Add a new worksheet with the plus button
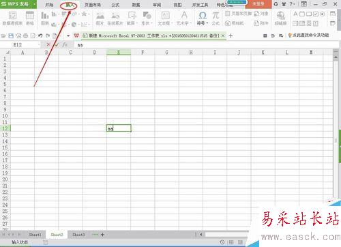The height and width of the screenshot is (247, 341). 102,235
